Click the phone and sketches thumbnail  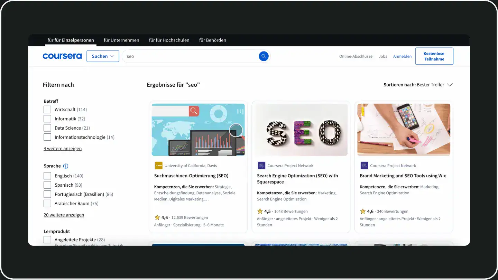click(x=404, y=130)
